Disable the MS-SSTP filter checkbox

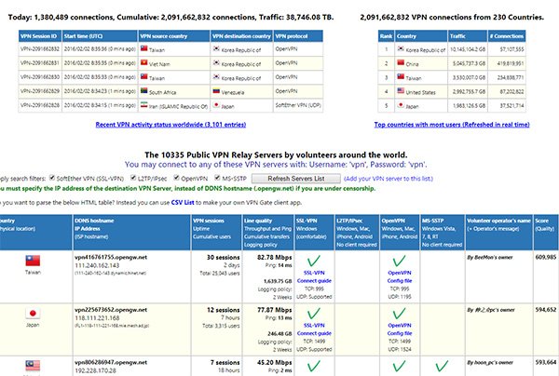coord(217,178)
